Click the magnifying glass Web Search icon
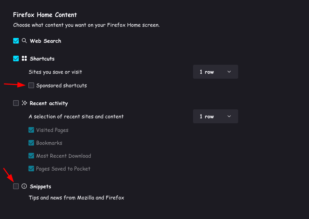 24,41
